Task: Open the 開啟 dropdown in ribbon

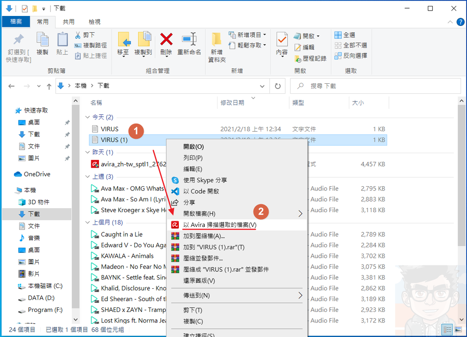Action: [307, 36]
